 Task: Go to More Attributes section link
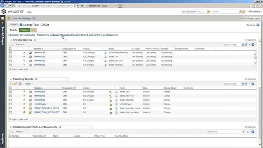click(28, 35)
